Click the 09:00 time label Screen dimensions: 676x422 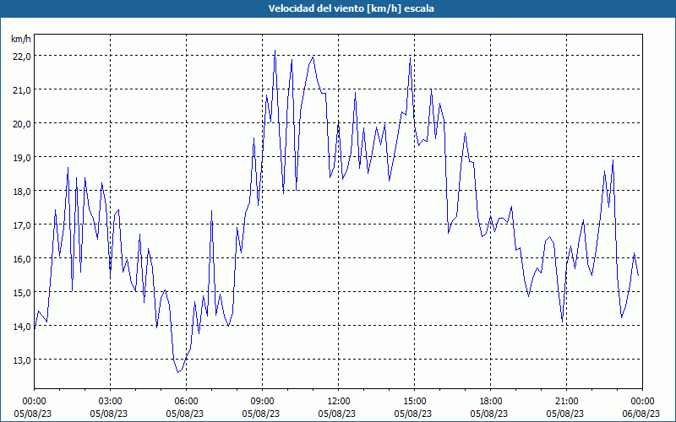coord(262,402)
